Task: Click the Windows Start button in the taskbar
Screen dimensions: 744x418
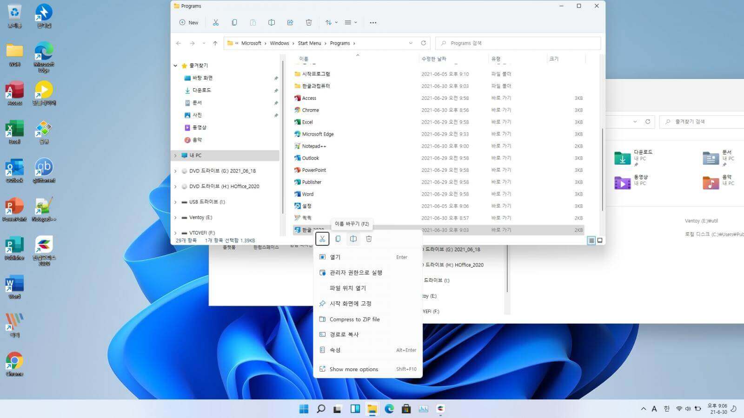Action: pyautogui.click(x=304, y=409)
